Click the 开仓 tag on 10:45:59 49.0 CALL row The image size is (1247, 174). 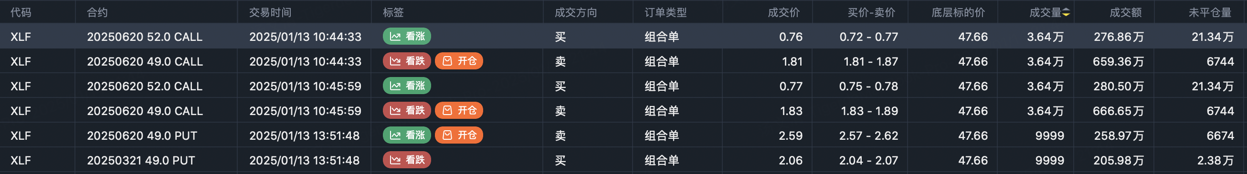pyautogui.click(x=459, y=111)
